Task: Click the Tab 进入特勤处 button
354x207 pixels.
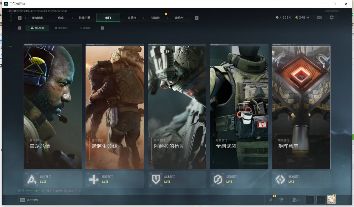Action: pos(29,200)
